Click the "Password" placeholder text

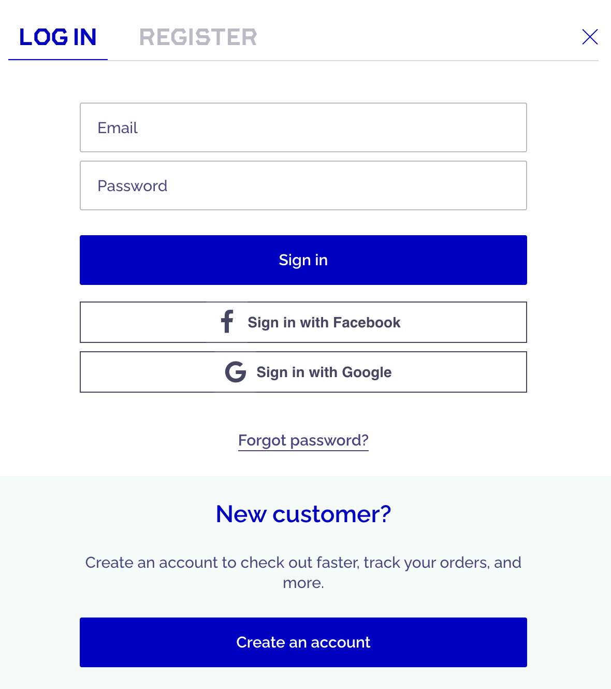[133, 186]
